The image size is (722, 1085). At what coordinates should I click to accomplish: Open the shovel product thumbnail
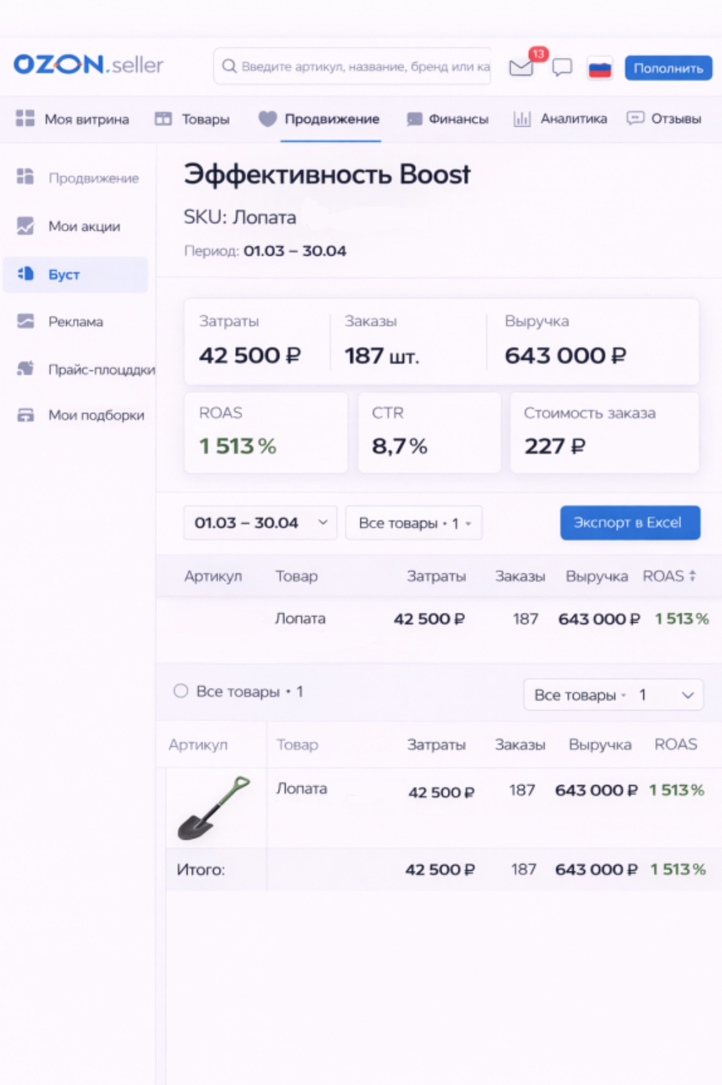tap(214, 807)
